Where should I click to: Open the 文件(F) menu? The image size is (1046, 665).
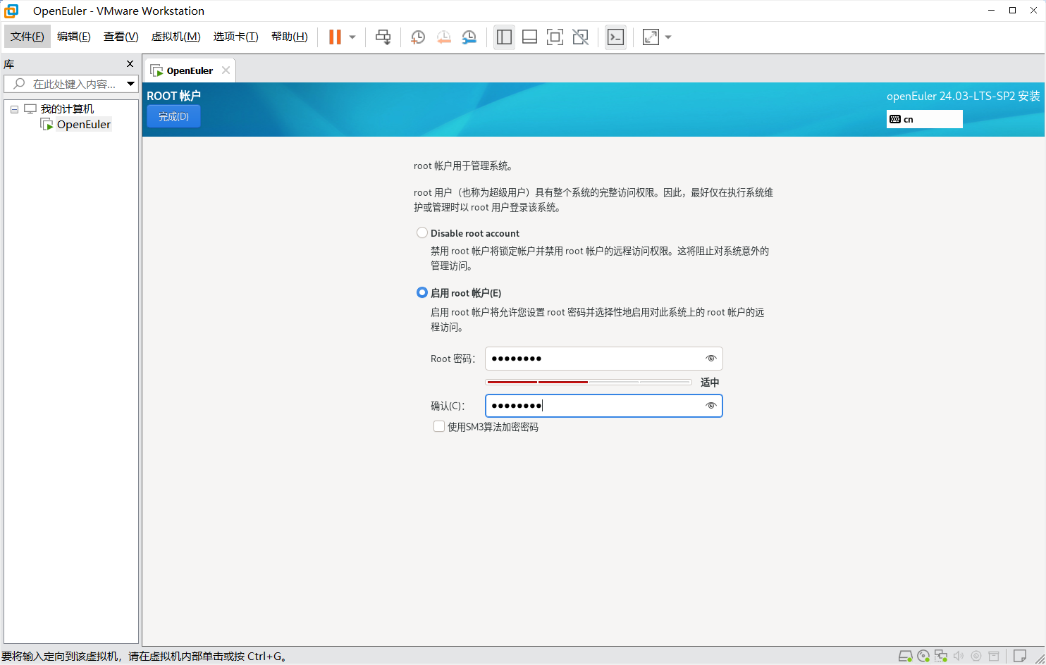[27, 37]
